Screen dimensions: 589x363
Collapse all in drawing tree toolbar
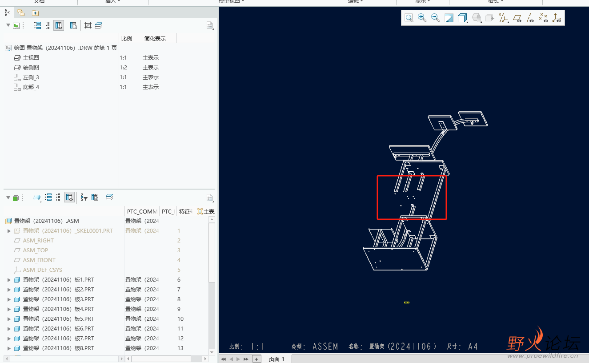48,25
